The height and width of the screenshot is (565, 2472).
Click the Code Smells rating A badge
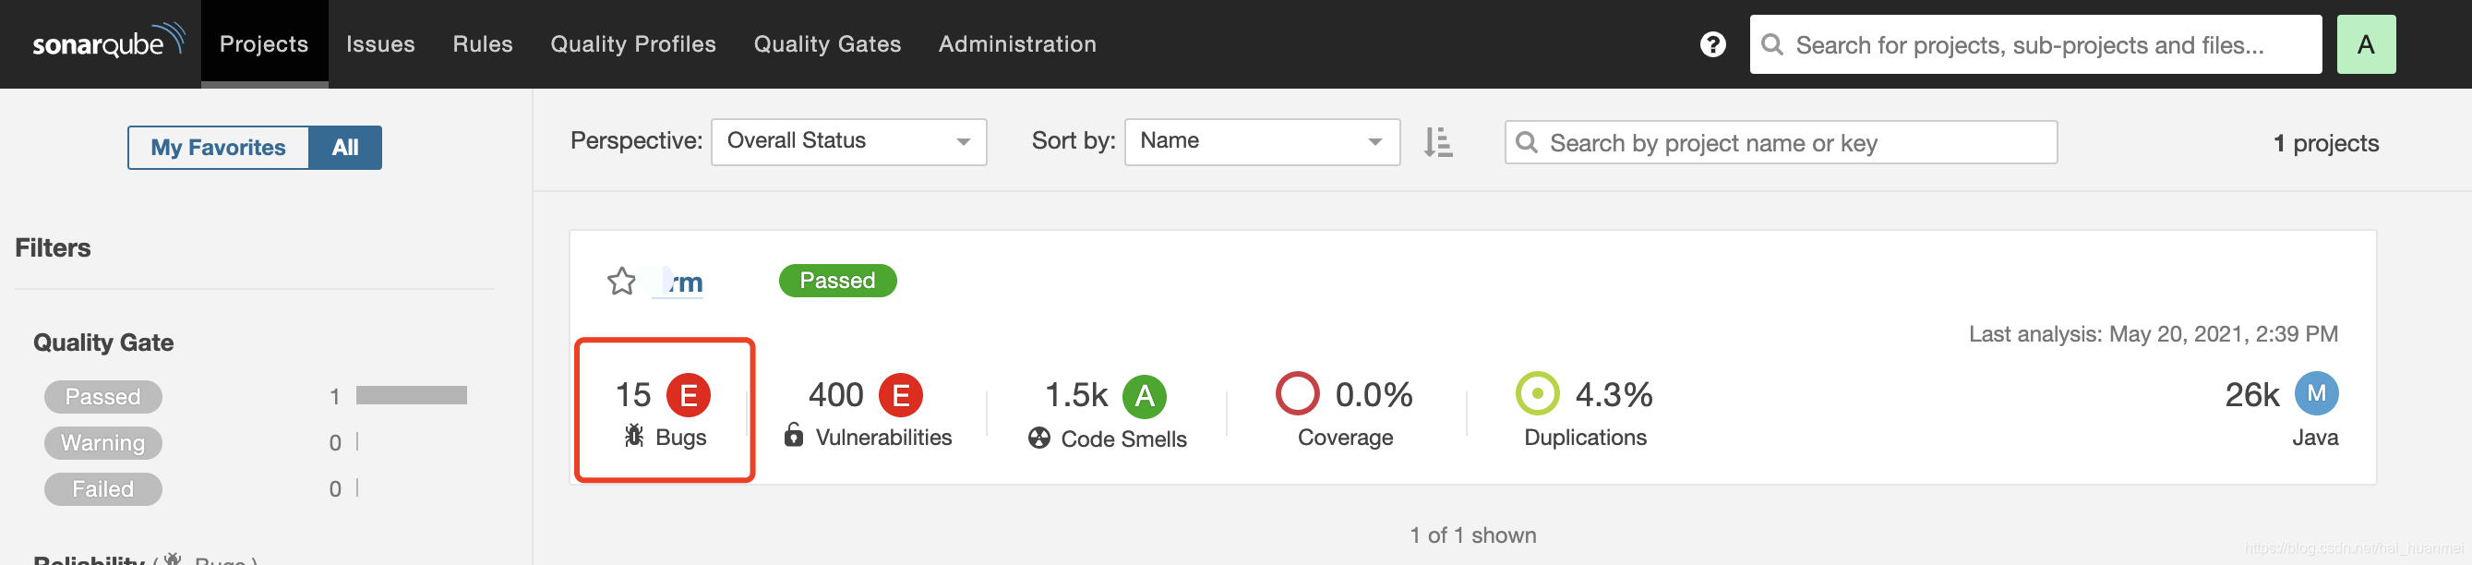pyautogui.click(x=1144, y=395)
